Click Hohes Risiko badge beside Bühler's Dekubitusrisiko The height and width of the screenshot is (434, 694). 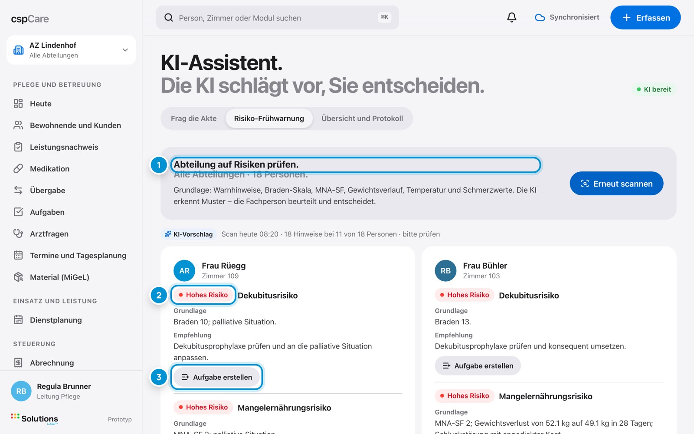(464, 295)
